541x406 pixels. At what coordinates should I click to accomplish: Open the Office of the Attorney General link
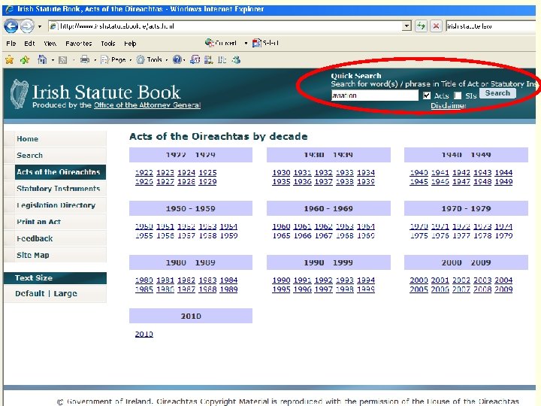pos(147,105)
